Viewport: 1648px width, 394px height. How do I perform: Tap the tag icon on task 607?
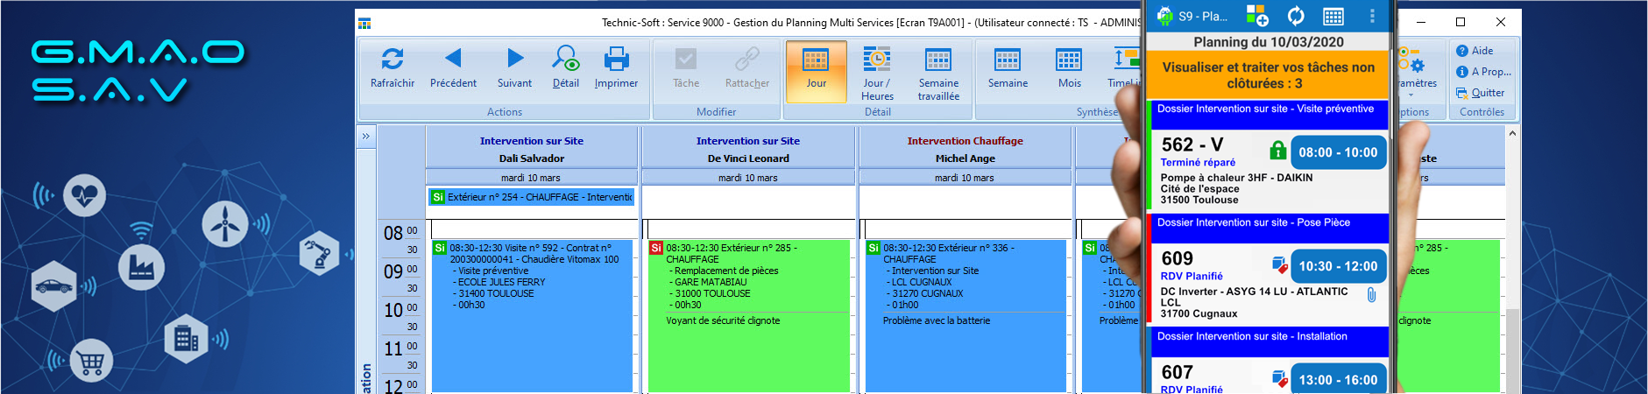pos(1279,378)
